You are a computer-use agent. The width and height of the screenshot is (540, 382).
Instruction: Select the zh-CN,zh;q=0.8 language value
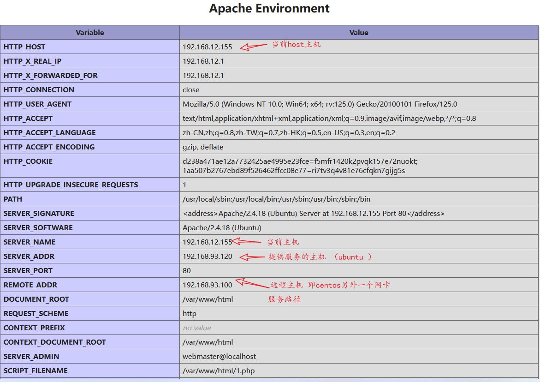289,132
